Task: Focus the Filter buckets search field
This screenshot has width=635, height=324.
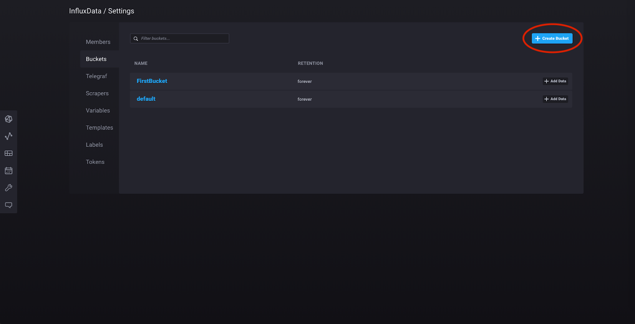Action: point(179,39)
